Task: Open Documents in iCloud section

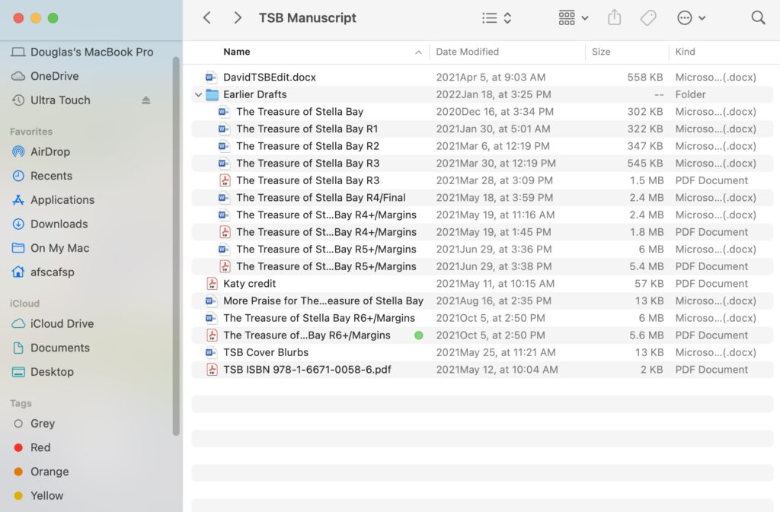Action: point(51,348)
